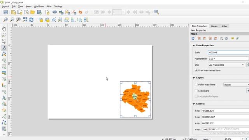Image resolution: width=249 pixels, height=140 pixels.
Task: Click the Resize Items icon
Action: pos(86,20)
